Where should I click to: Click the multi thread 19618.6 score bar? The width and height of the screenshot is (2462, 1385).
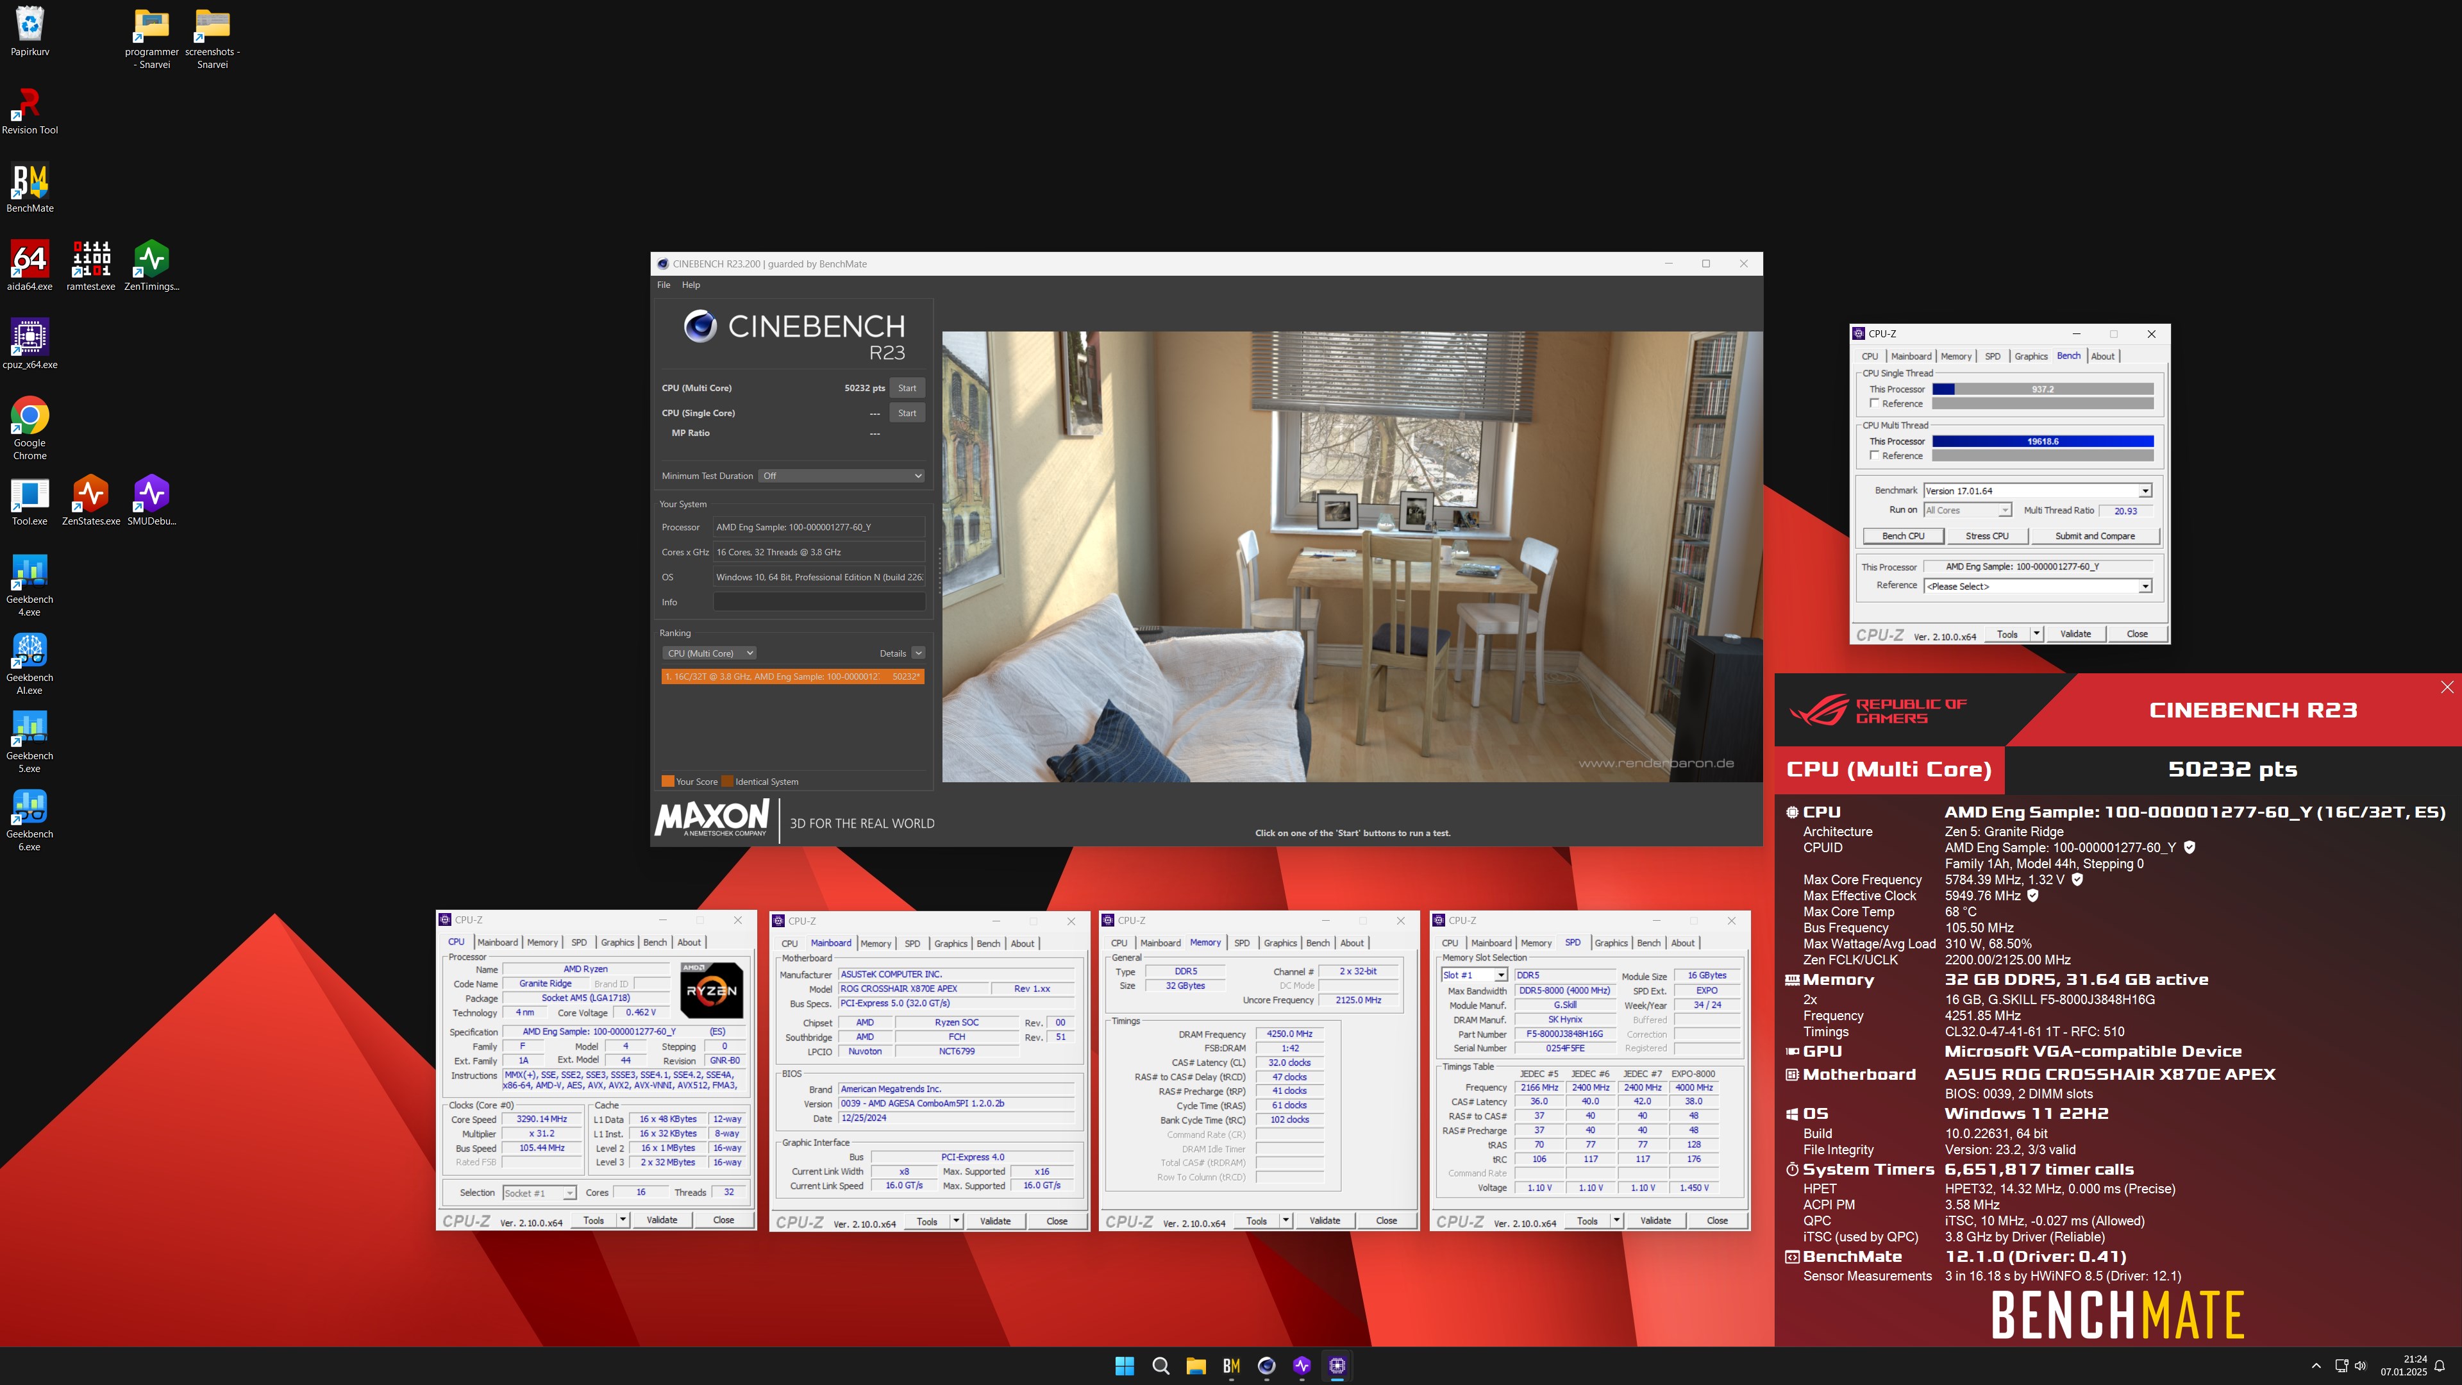2043,442
